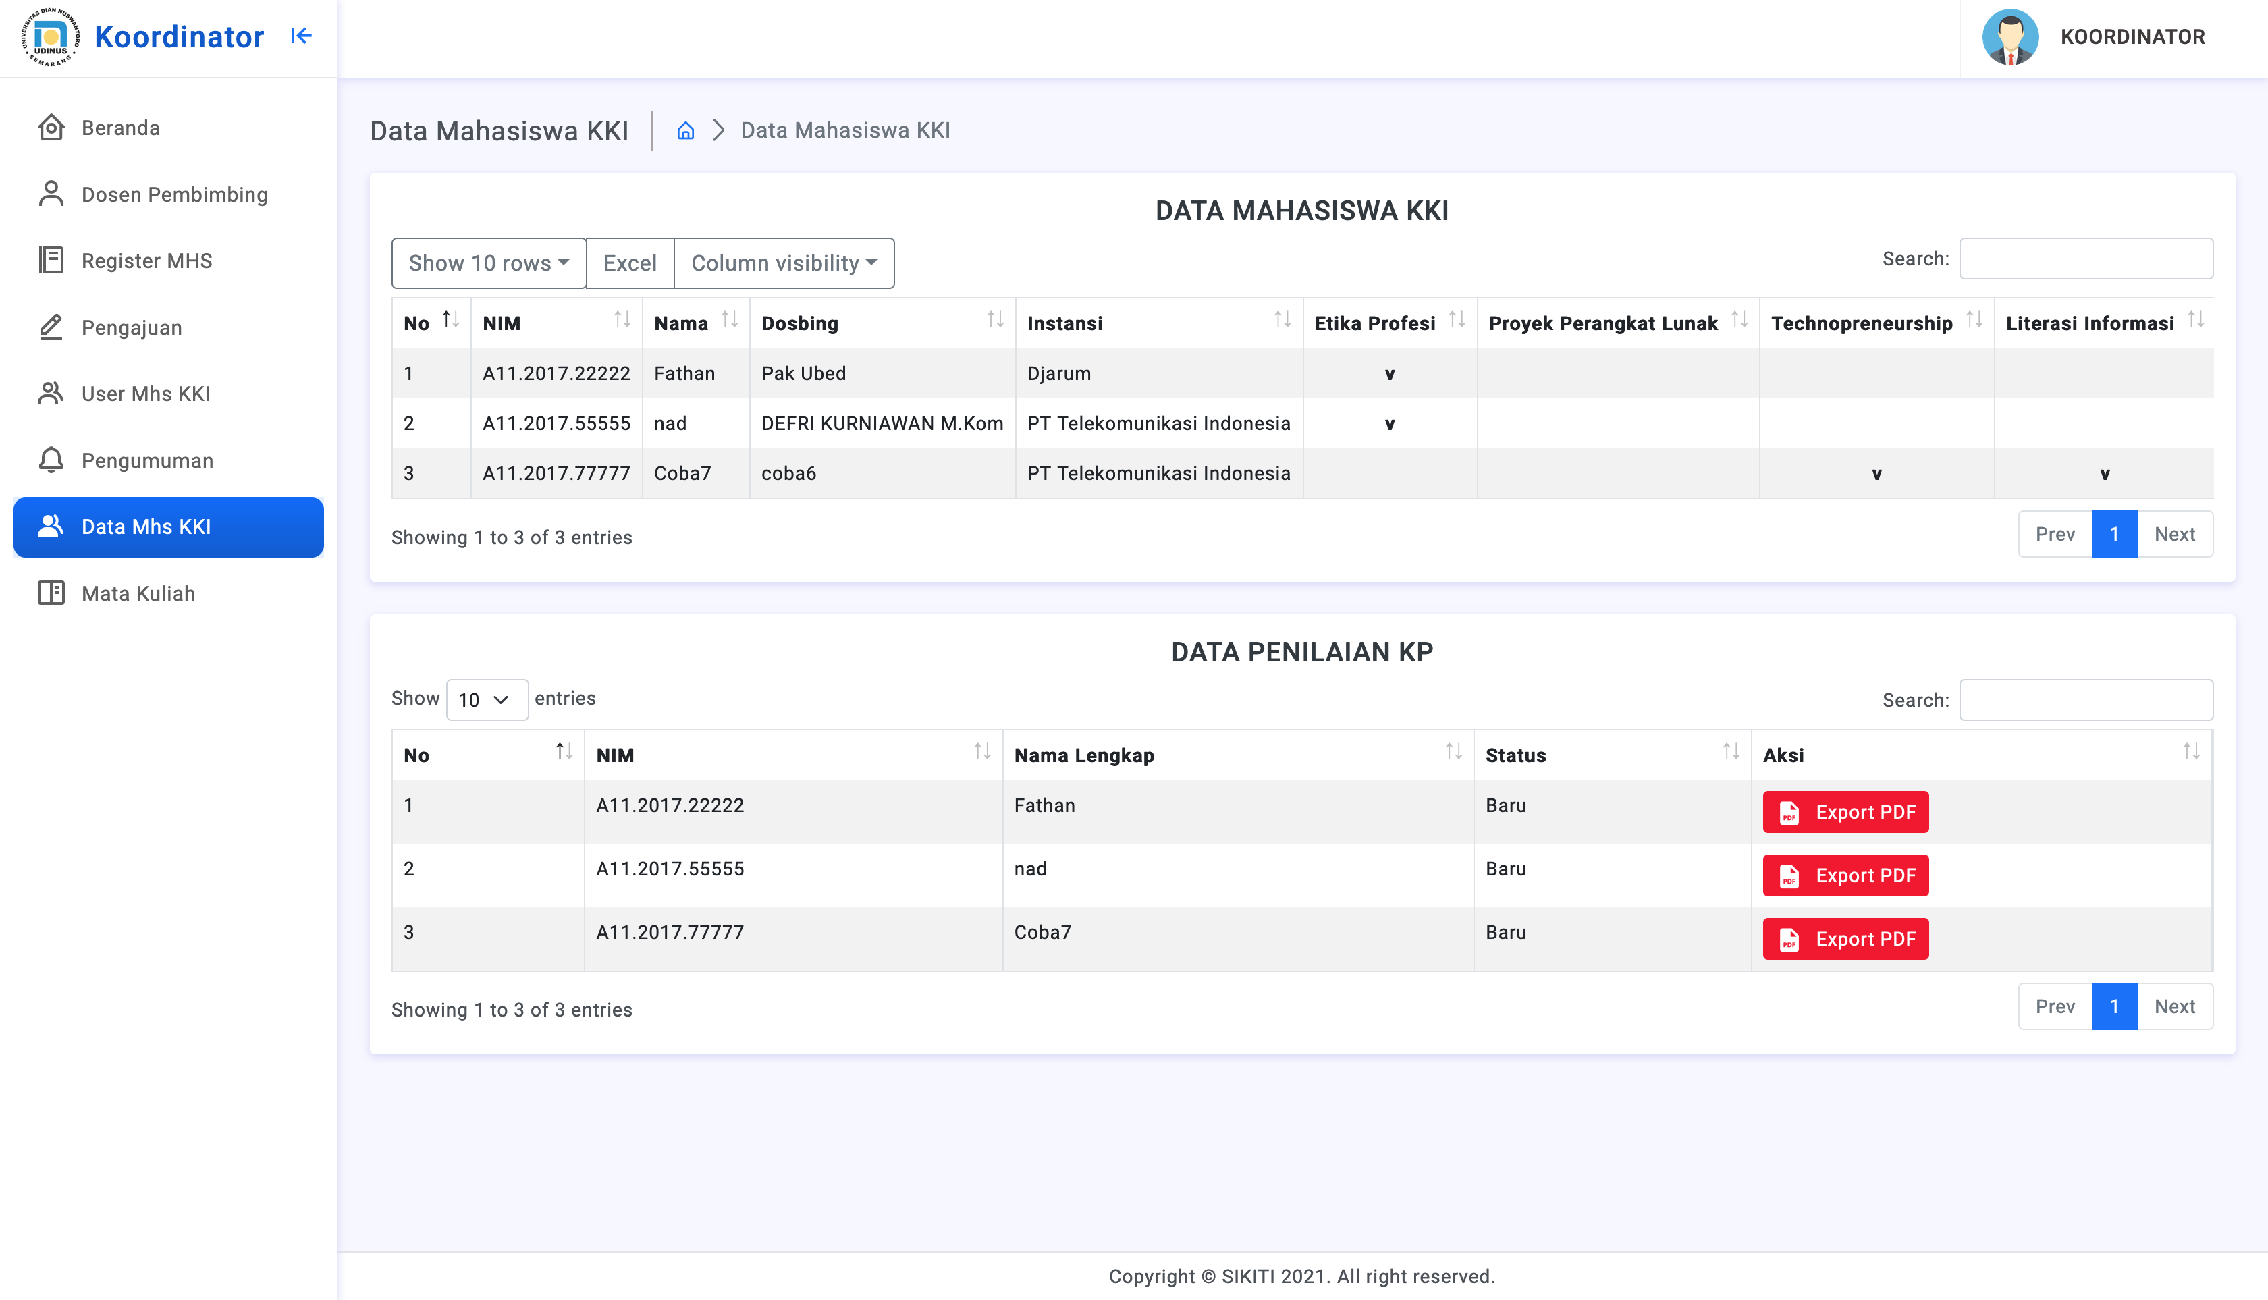
Task: Click the Etika Profesi check mark for nad
Action: click(1389, 424)
